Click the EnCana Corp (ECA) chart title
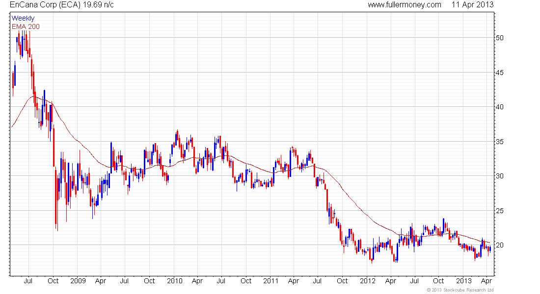The width and height of the screenshot is (540, 294). point(62,5)
